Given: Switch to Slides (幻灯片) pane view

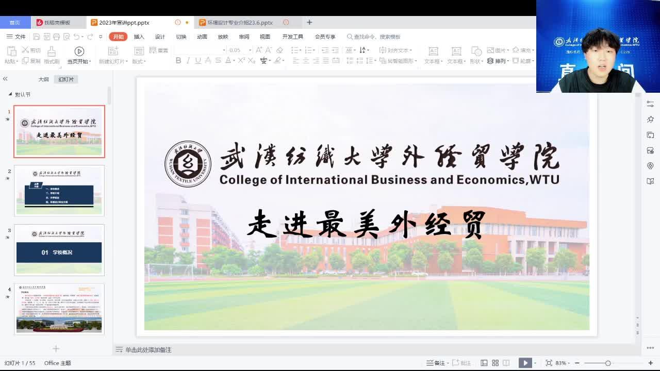Looking at the screenshot, I should click(x=66, y=79).
